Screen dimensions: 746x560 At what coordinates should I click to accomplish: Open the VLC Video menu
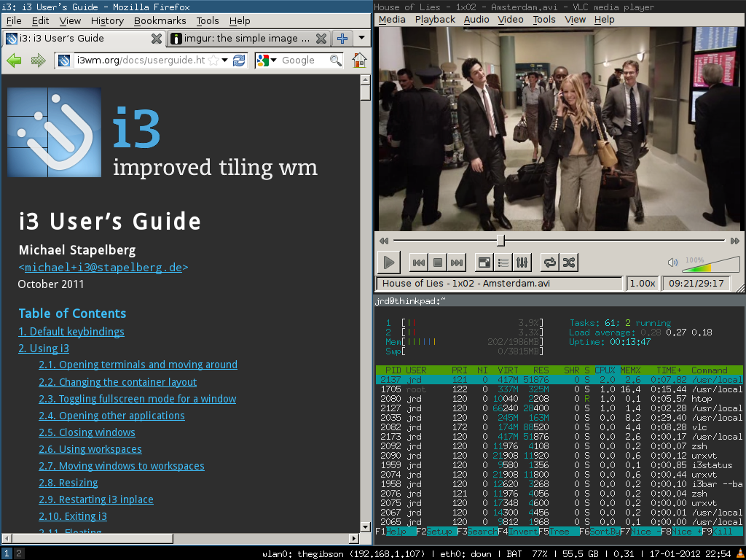[x=511, y=20]
